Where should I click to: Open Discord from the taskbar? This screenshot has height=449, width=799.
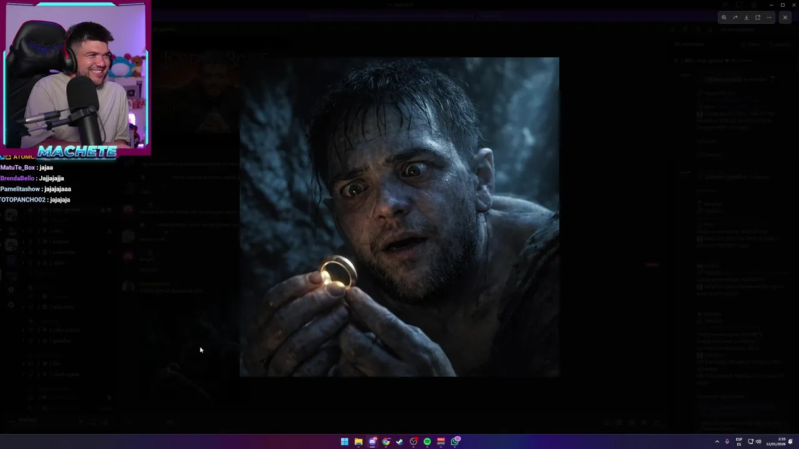372,442
